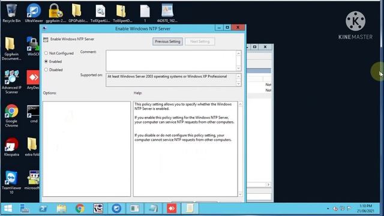Select the TollXpertD zipped folder icon

tap(122, 13)
